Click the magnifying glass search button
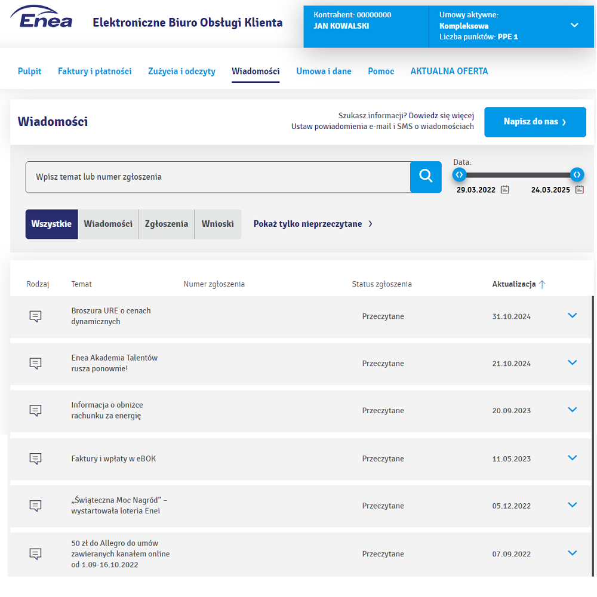The width and height of the screenshot is (597, 597). point(426,177)
